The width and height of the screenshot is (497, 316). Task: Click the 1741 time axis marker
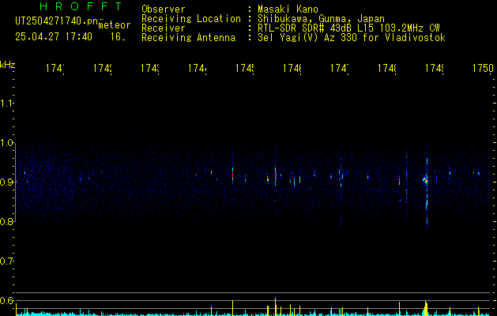(55, 68)
